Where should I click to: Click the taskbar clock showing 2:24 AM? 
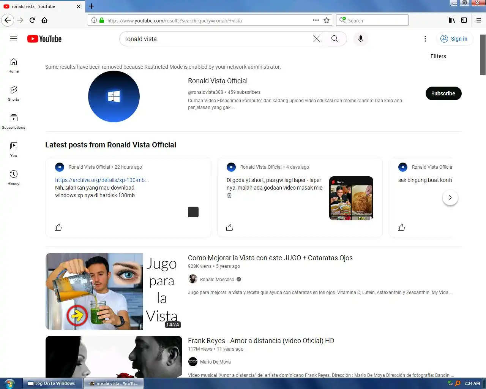tap(472, 383)
